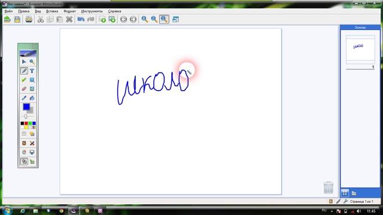Click the Duplicate page toolbar icon

[112, 19]
